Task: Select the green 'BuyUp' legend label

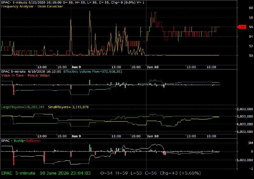Action: (19, 141)
